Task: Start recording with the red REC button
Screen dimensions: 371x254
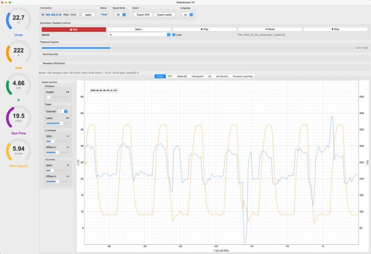Action: pyautogui.click(x=73, y=29)
